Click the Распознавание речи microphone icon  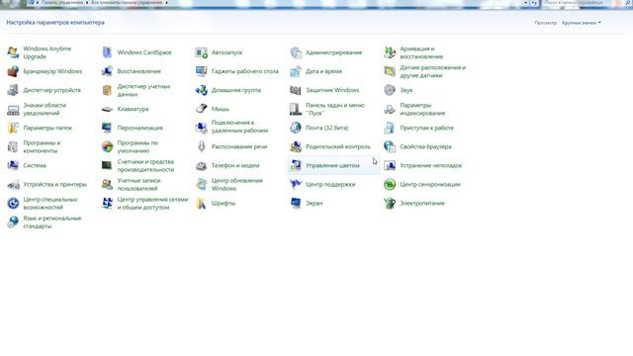[201, 146]
